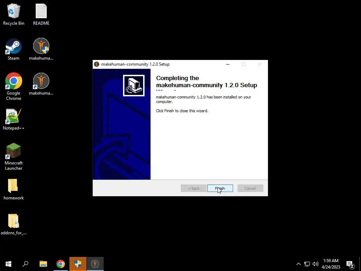
Task: Select makehuman installer icon with shield badge
Action: click(41, 49)
